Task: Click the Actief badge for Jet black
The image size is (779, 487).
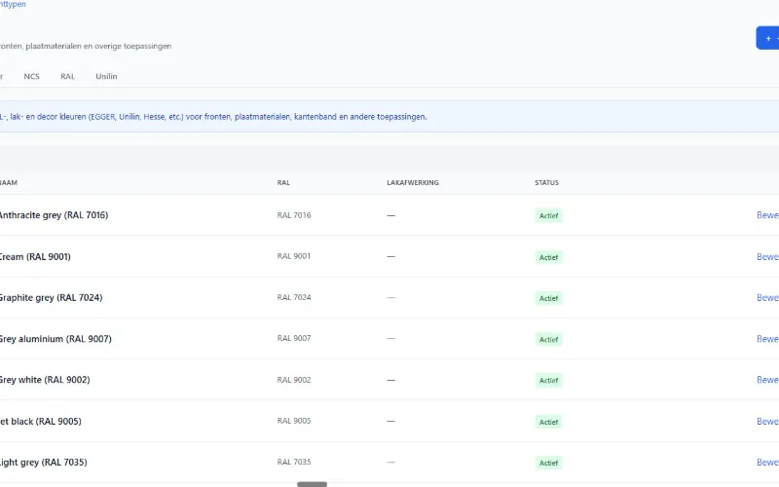Action: click(x=548, y=422)
